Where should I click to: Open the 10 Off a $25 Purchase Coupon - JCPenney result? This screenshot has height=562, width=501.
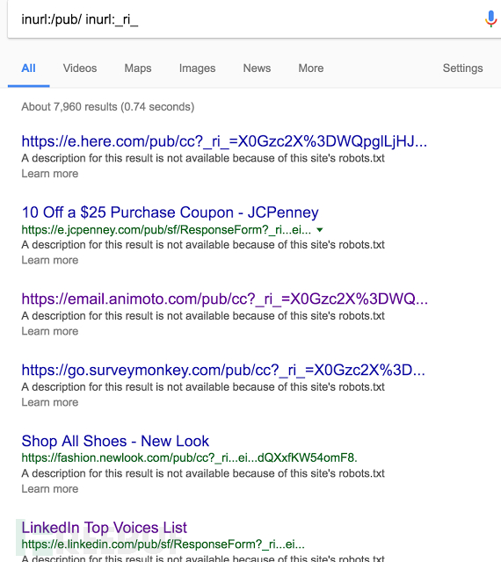click(x=171, y=213)
